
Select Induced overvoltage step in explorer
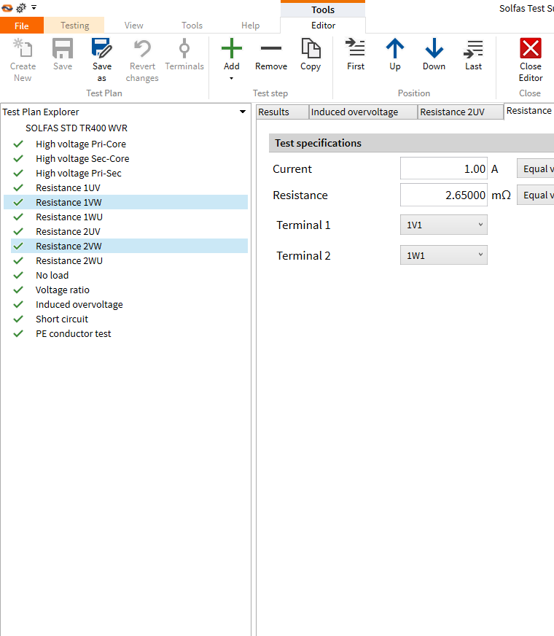click(x=79, y=305)
